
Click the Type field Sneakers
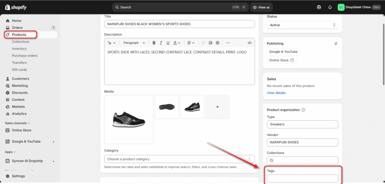click(303, 124)
